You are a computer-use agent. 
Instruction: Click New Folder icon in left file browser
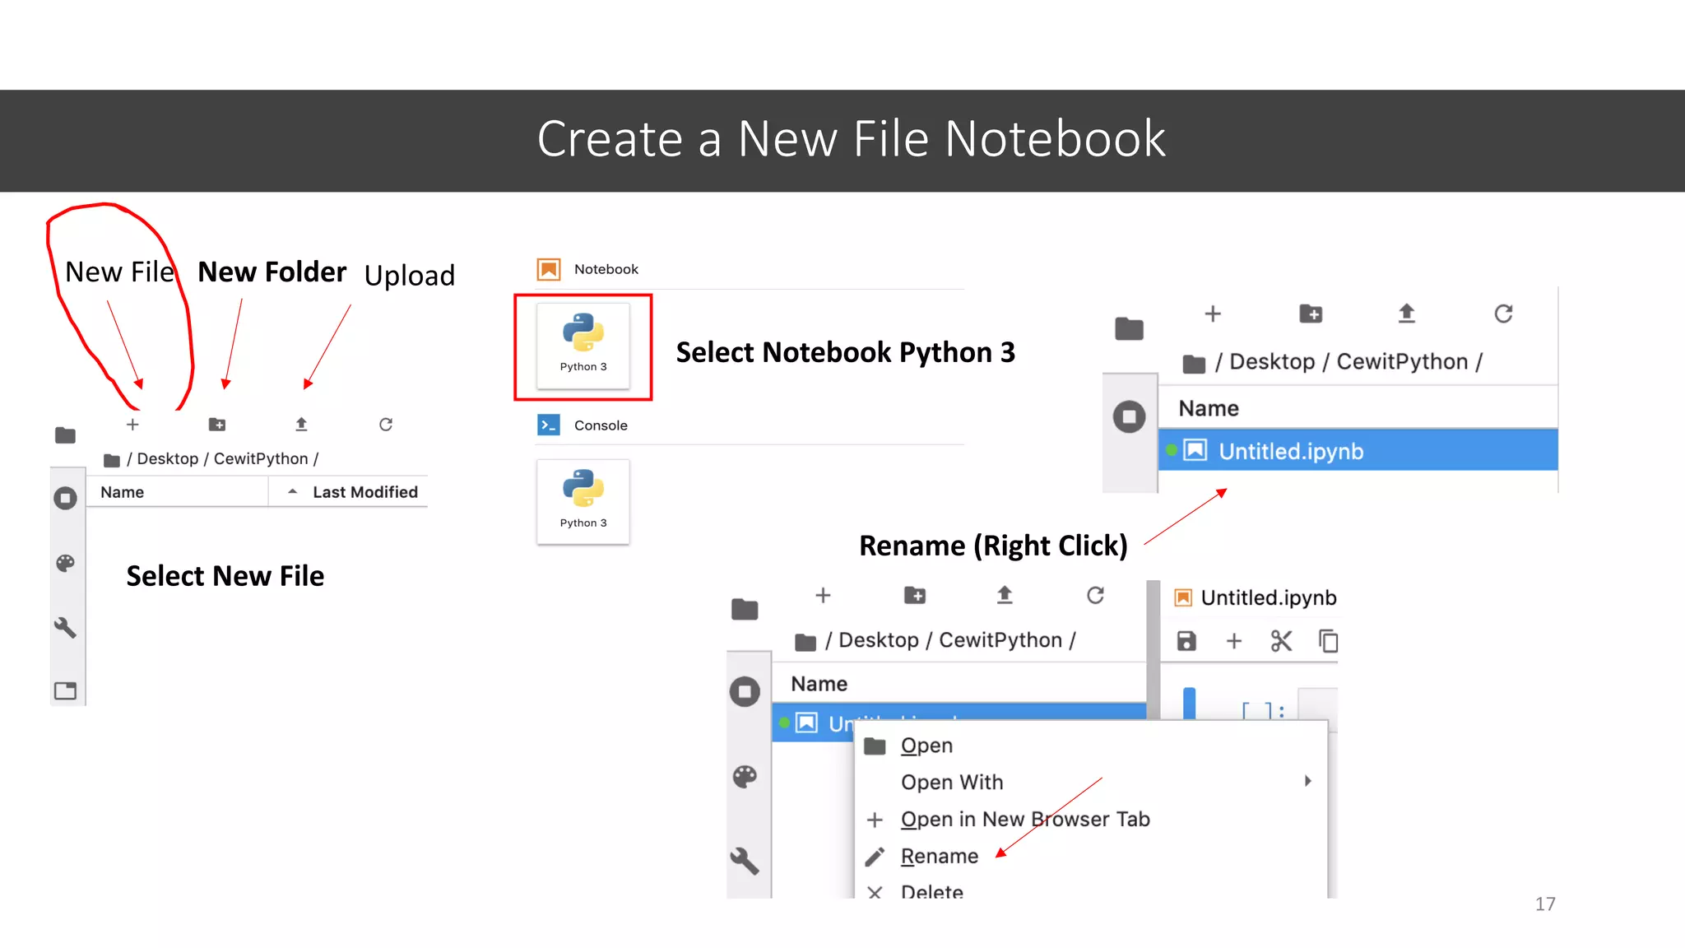point(217,425)
